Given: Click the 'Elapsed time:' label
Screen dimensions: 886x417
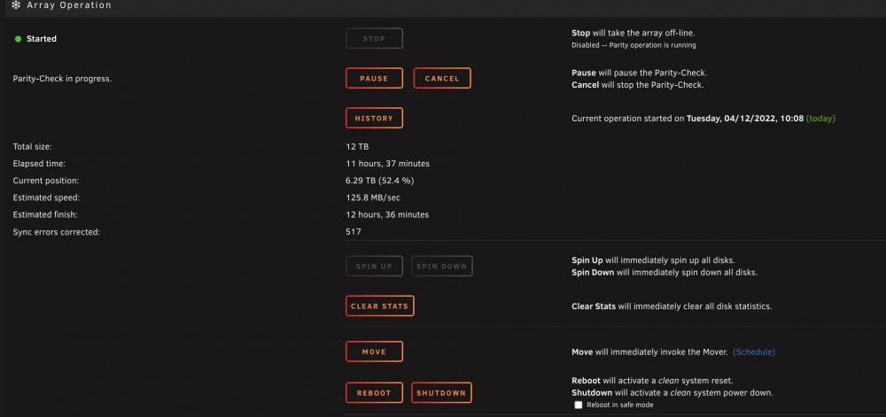Looking at the screenshot, I should 40,164.
